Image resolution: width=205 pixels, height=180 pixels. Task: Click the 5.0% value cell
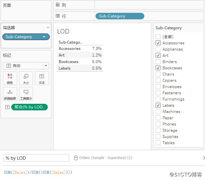(97, 62)
